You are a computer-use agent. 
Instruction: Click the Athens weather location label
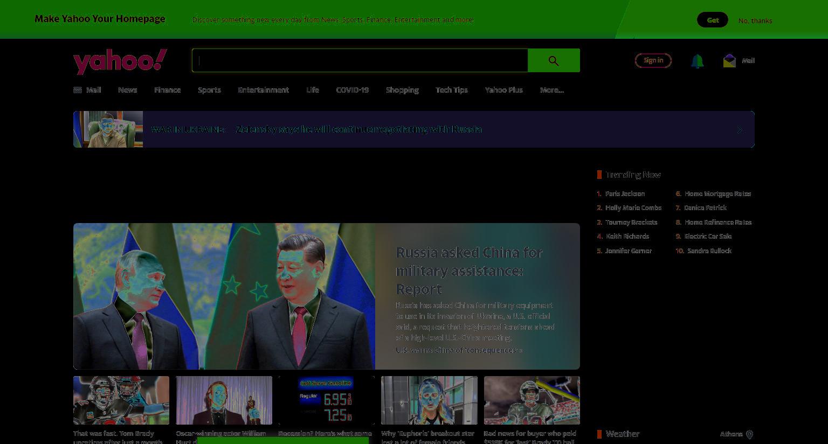pyautogui.click(x=732, y=434)
